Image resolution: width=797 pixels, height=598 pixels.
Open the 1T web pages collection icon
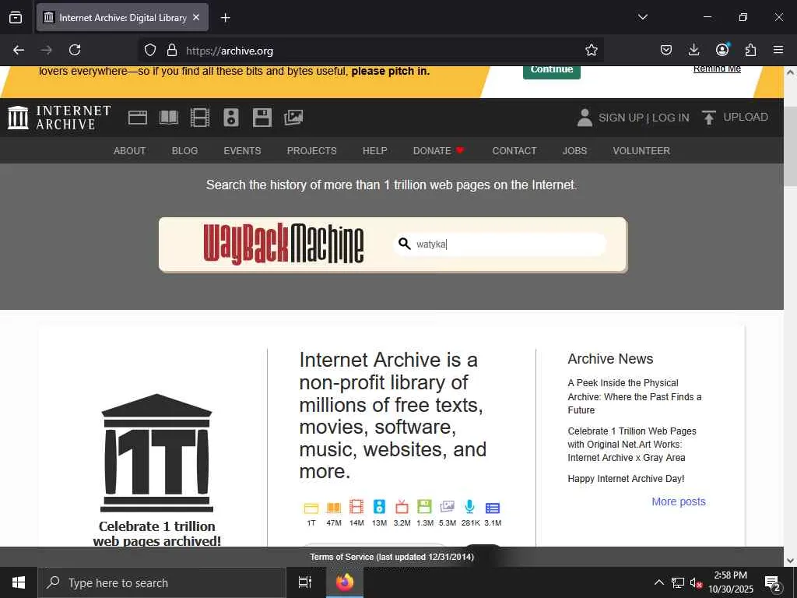tap(311, 508)
